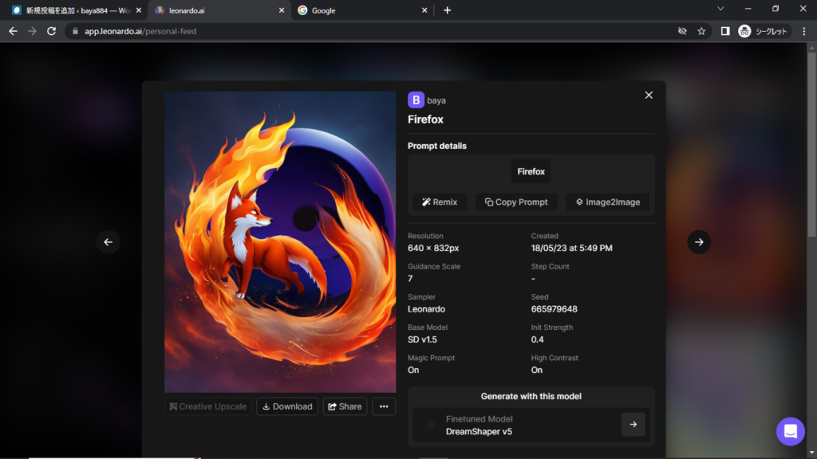817x459 pixels.
Task: Open the DreamShaper v5 model arrow
Action: (633, 425)
